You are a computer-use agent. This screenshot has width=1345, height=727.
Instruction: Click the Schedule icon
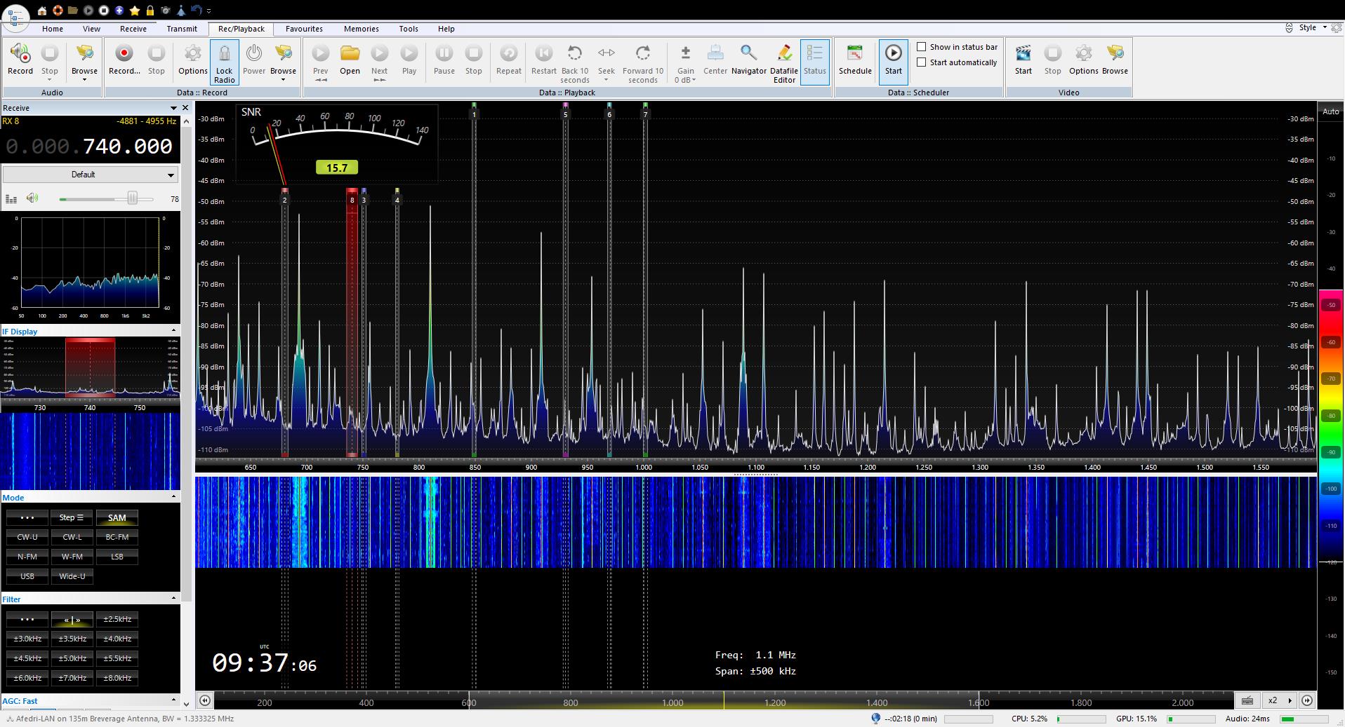(x=854, y=60)
